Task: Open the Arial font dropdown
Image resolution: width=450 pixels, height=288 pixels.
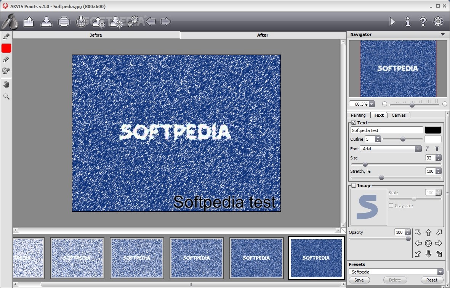Action: (x=390, y=149)
